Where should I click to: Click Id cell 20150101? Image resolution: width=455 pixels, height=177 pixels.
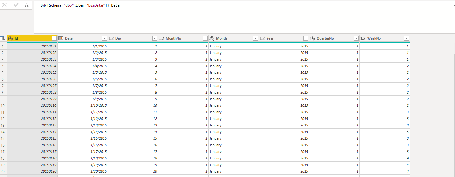(x=32, y=46)
